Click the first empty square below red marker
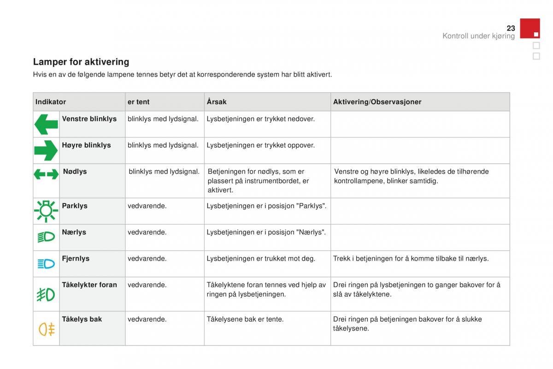This screenshot has width=553, height=369. 536,45
